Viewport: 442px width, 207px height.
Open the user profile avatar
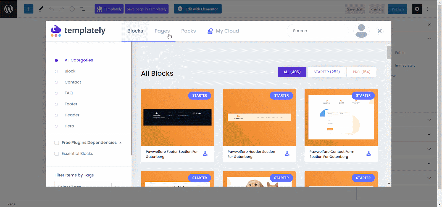361,31
